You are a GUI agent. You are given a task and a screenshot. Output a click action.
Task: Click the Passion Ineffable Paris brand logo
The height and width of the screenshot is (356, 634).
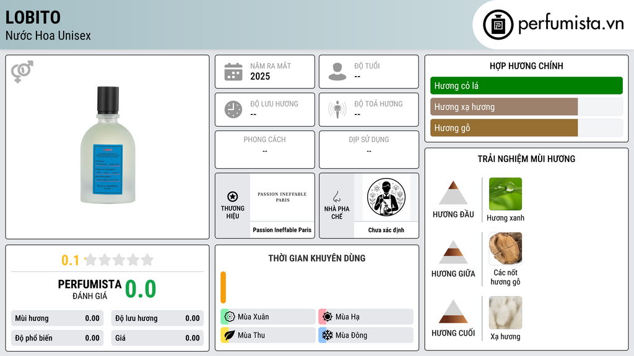[282, 197]
